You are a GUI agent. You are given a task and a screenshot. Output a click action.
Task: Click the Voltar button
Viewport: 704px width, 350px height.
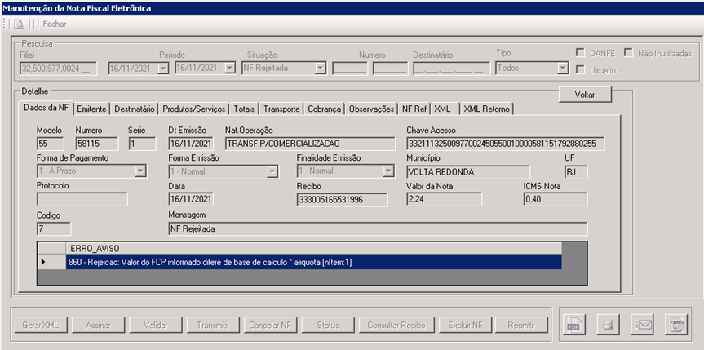[585, 95]
